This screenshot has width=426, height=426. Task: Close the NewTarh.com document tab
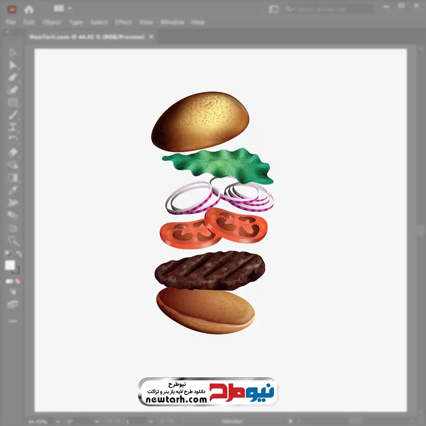click(x=151, y=37)
